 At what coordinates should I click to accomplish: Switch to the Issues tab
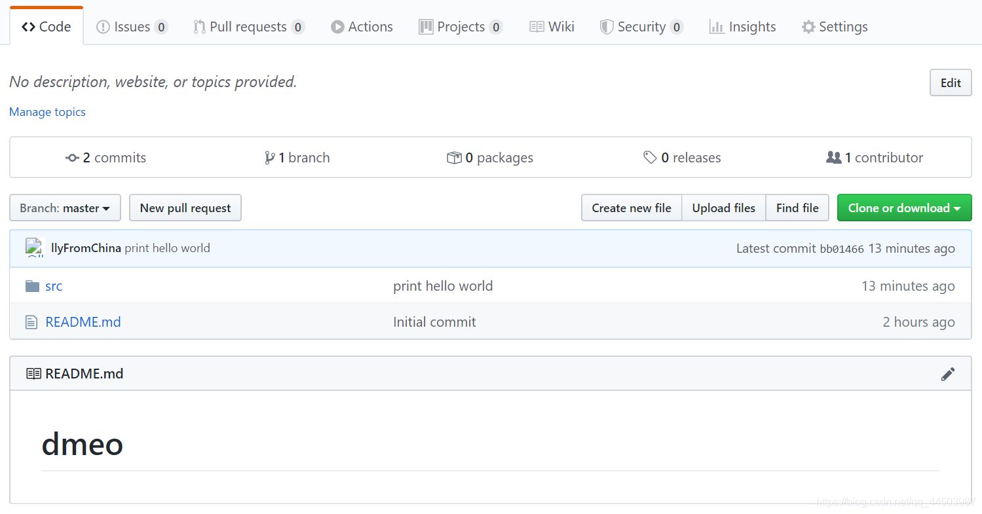132,27
